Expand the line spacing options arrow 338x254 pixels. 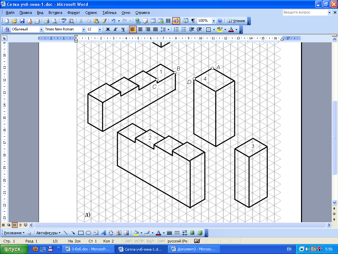[x=168, y=29]
